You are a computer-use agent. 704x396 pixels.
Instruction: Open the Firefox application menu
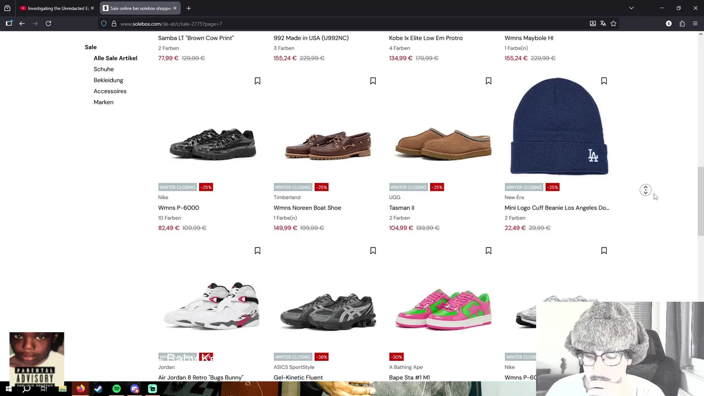pos(695,24)
